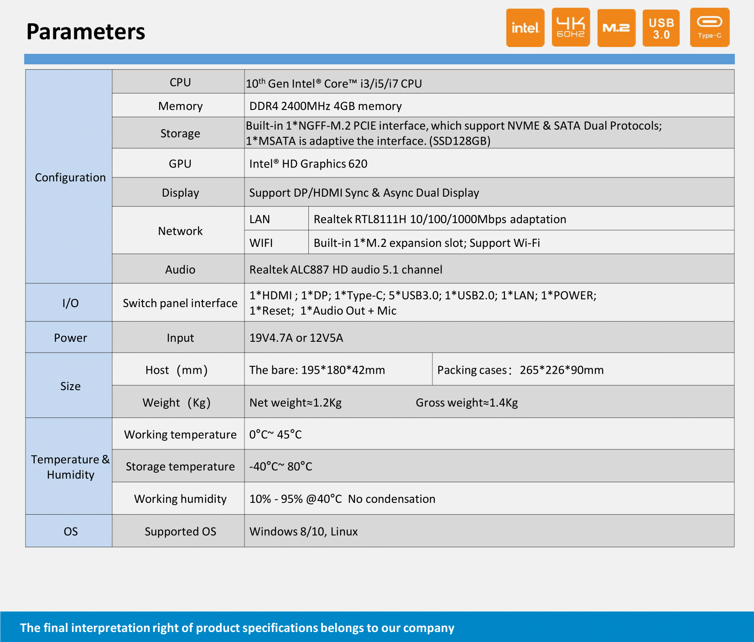Click the Windows 8/10, Linux value
The image size is (754, 642).
click(303, 532)
